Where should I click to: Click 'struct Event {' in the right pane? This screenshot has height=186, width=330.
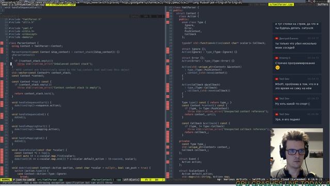(189, 159)
